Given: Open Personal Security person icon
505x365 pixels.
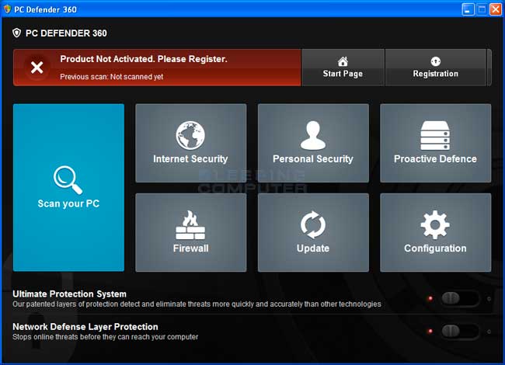Looking at the screenshot, I should [x=312, y=135].
